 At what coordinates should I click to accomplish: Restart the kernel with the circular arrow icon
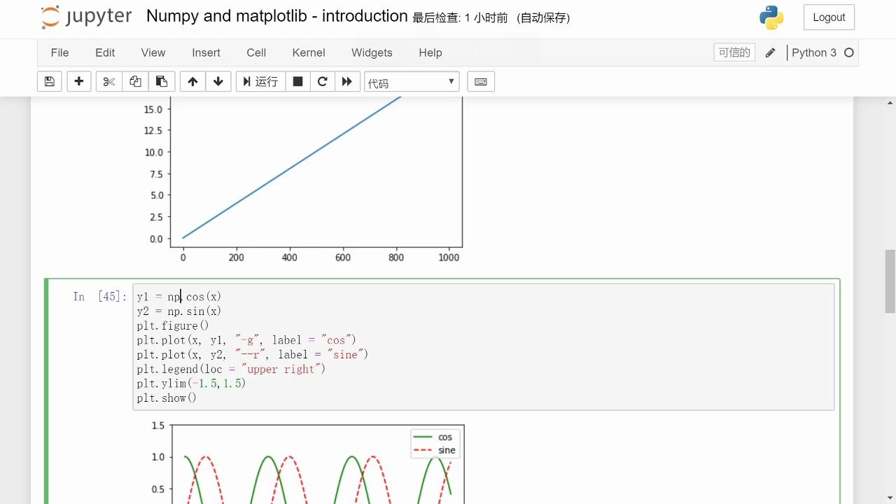click(323, 82)
